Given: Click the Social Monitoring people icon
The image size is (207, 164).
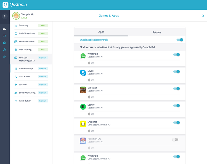Looking at the screenshot, I should (16, 93).
